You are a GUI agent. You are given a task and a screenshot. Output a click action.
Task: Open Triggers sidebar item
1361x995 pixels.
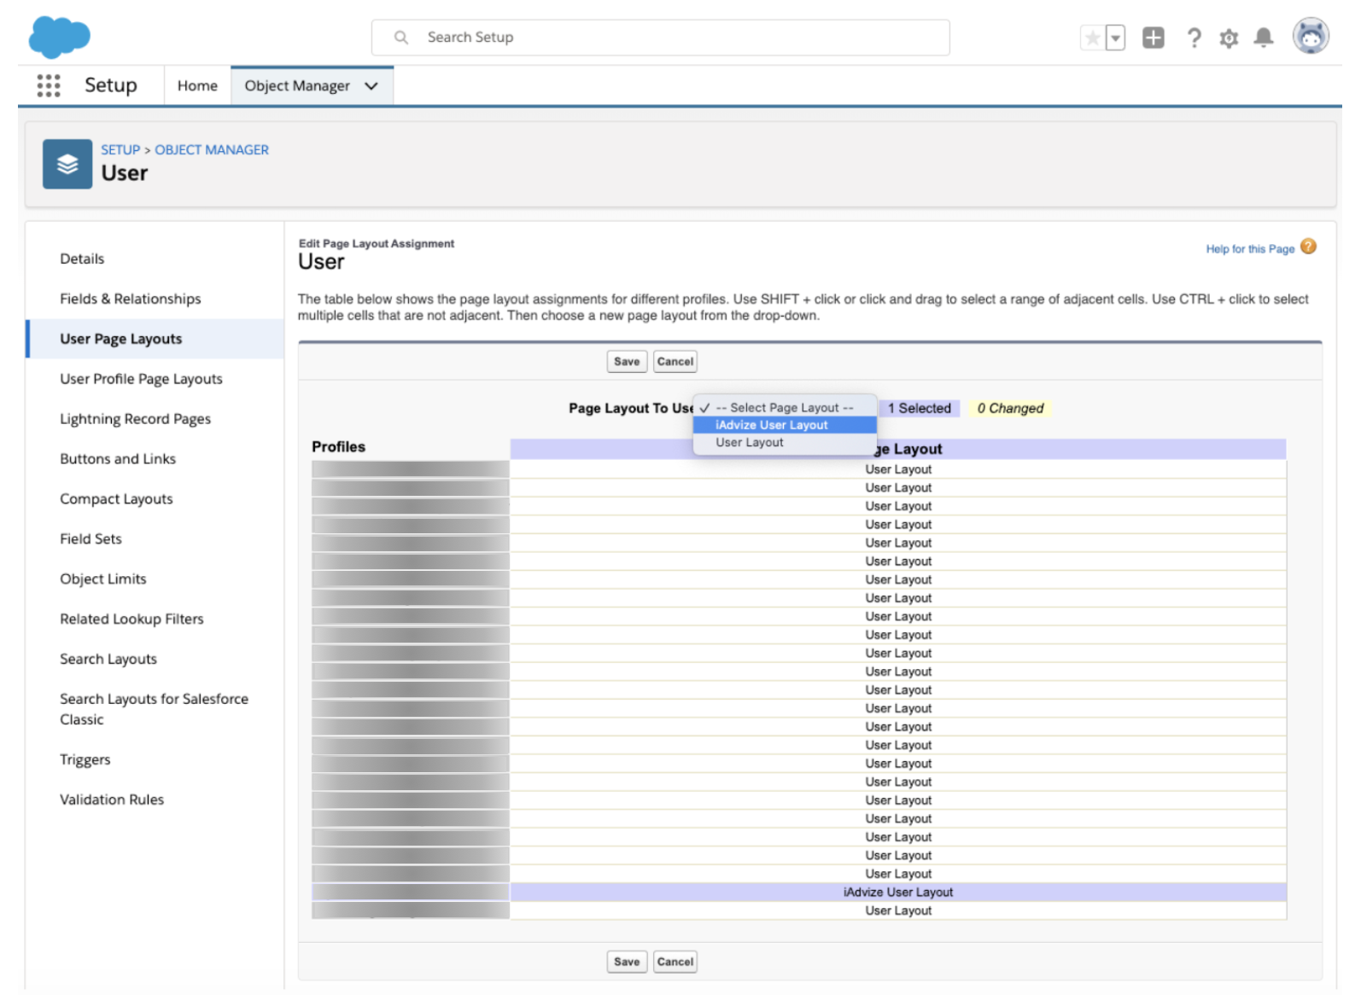(85, 759)
